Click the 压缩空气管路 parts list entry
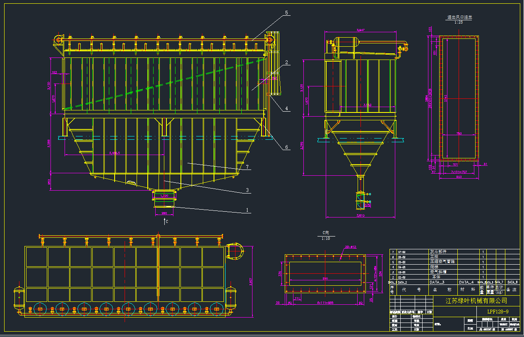Image resolution: width=524 pixels, height=337 pixels. pyautogui.click(x=442, y=262)
